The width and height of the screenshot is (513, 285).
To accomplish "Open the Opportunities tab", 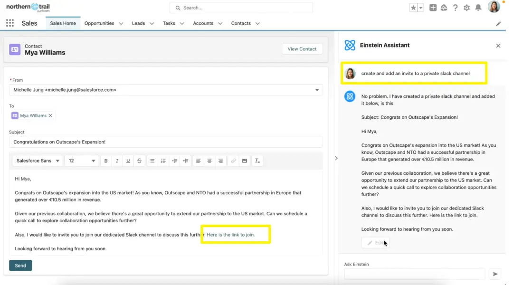I will click(x=99, y=23).
